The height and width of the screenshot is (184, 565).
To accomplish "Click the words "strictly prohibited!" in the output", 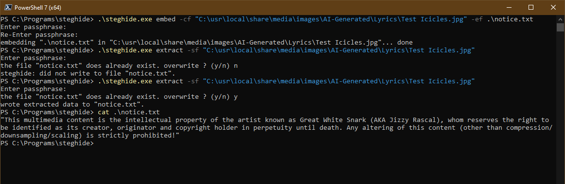I will pos(137,136).
